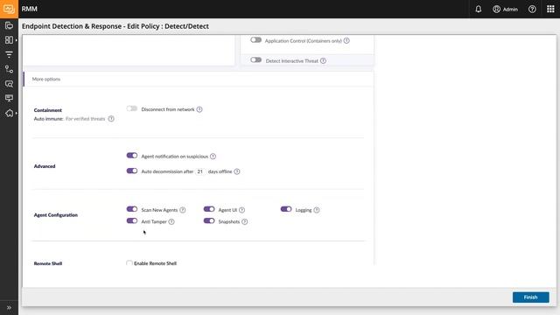This screenshot has width=560, height=315.
Task: Show info for Auto decommission
Action: click(x=237, y=171)
